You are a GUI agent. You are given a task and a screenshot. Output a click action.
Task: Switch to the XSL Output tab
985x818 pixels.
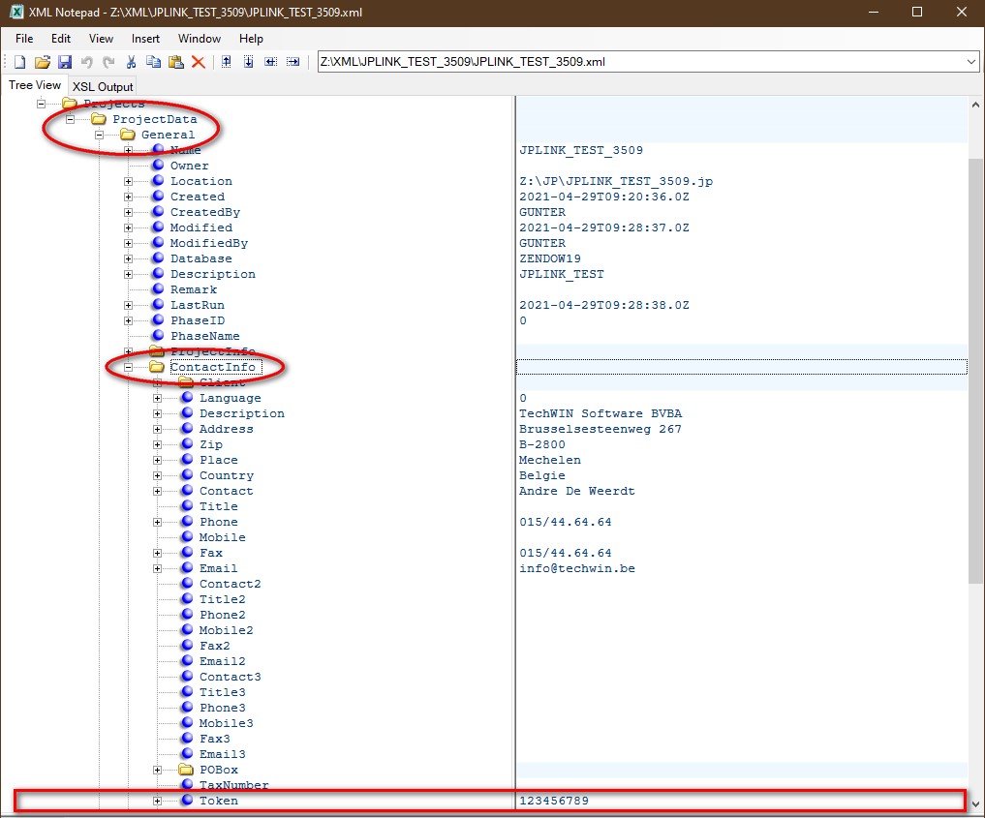103,86
